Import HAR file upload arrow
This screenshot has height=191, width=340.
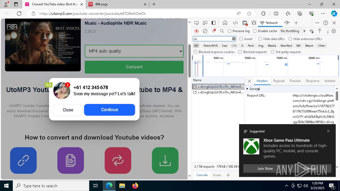(x=320, y=31)
